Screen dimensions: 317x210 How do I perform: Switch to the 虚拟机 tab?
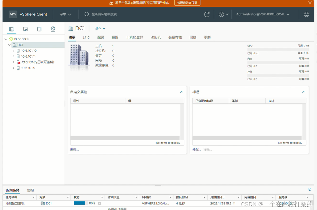coord(156,38)
